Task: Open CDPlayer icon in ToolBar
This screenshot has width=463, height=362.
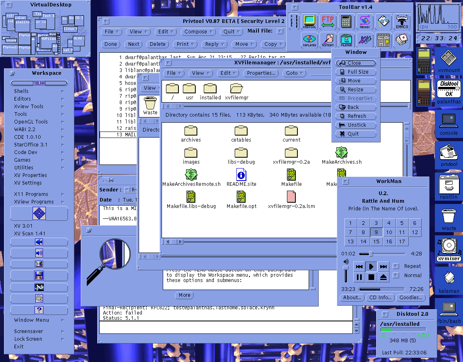Action: click(309, 40)
